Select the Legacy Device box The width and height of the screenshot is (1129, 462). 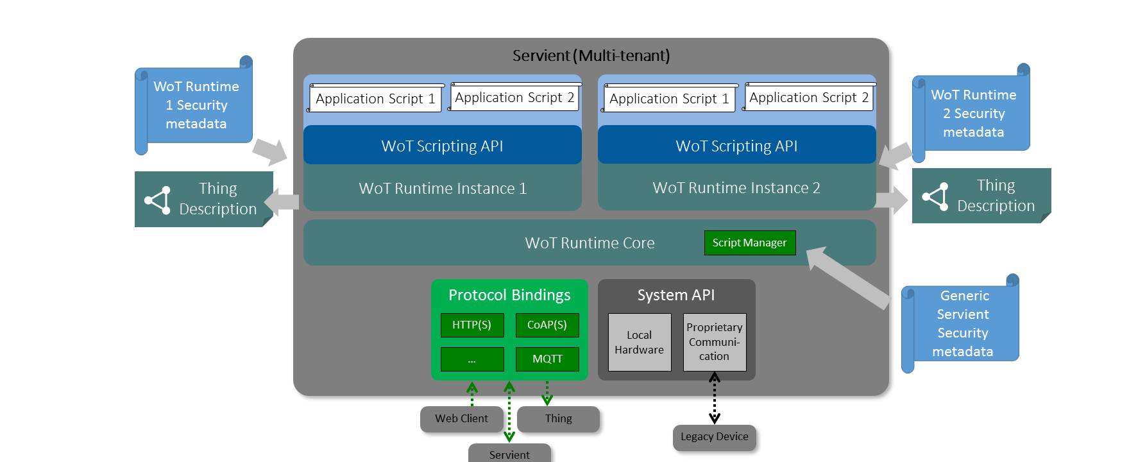(714, 437)
